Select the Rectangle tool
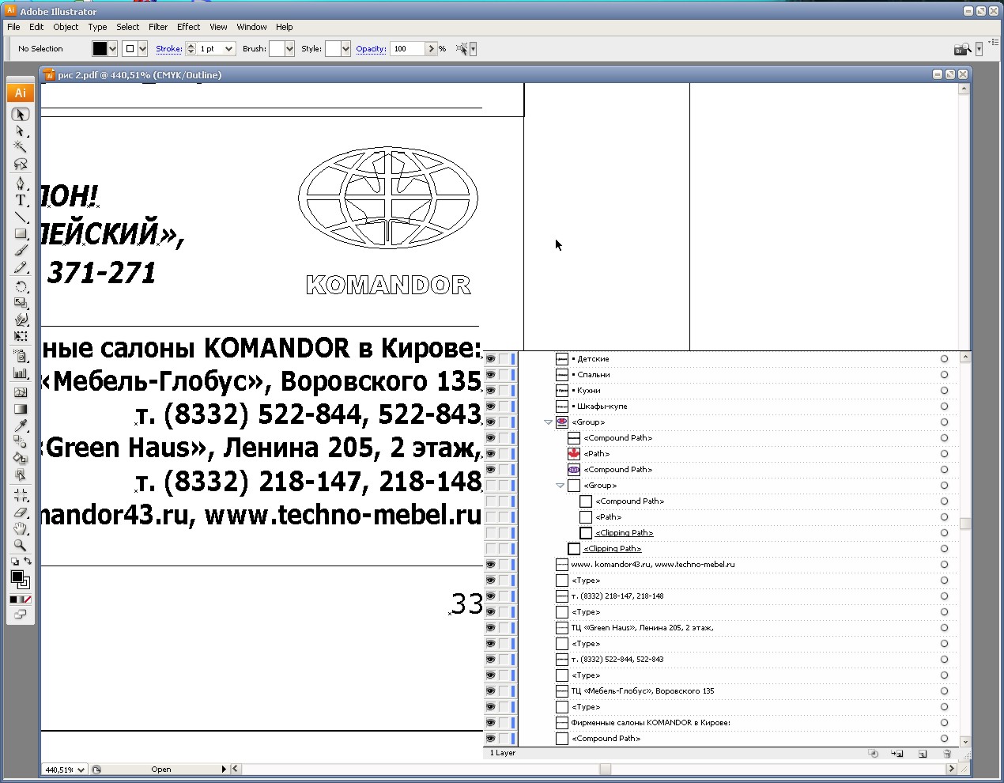This screenshot has width=1004, height=783. click(x=21, y=233)
